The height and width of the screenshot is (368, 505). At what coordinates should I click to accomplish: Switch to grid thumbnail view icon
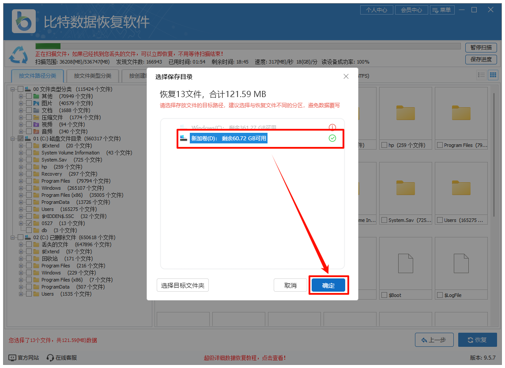pyautogui.click(x=493, y=75)
